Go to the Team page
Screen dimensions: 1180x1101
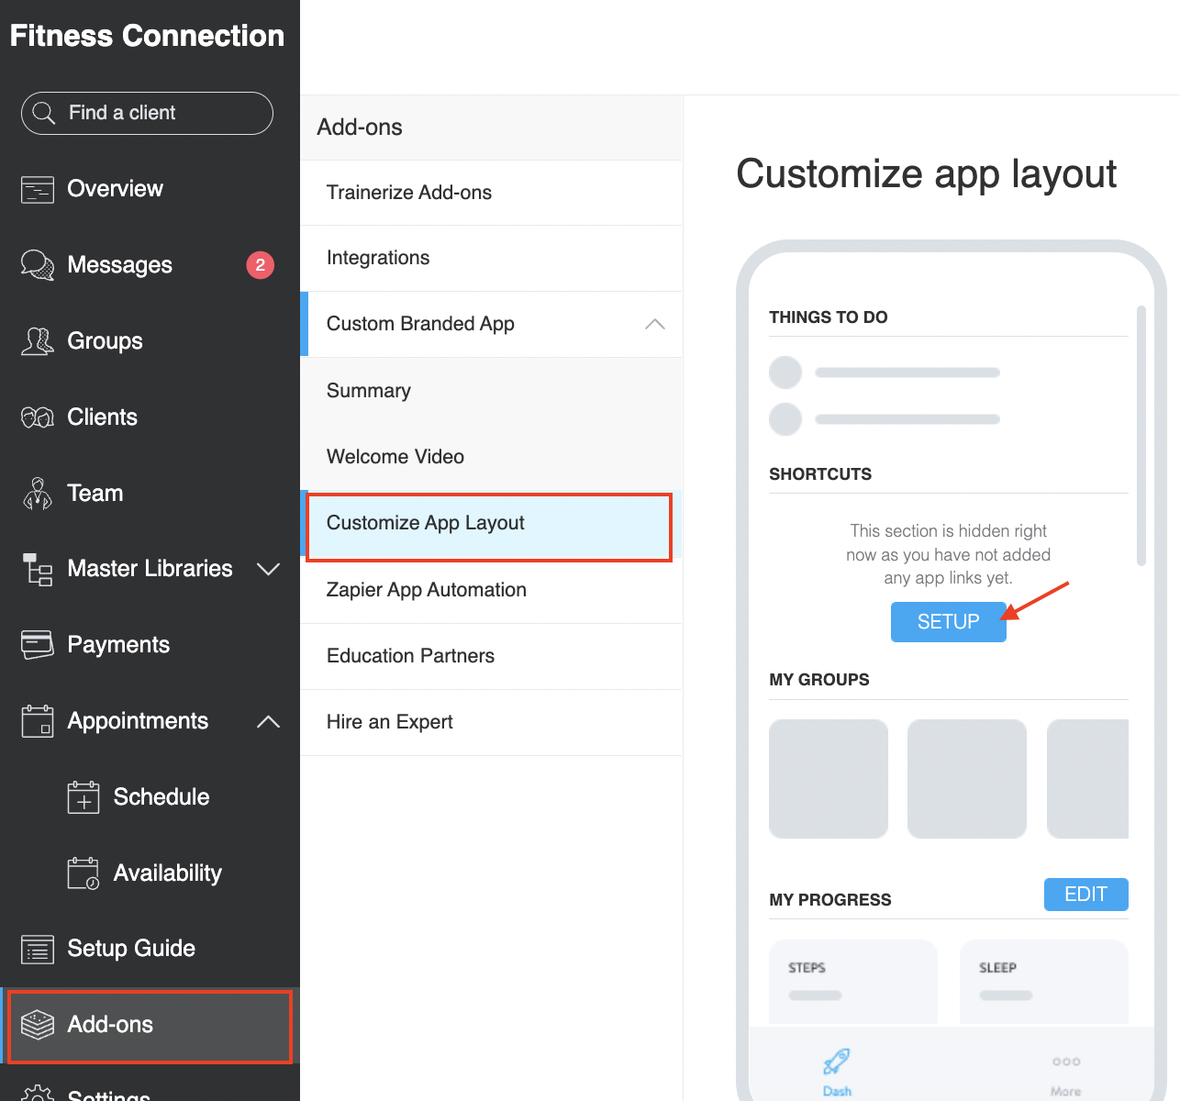click(x=95, y=494)
